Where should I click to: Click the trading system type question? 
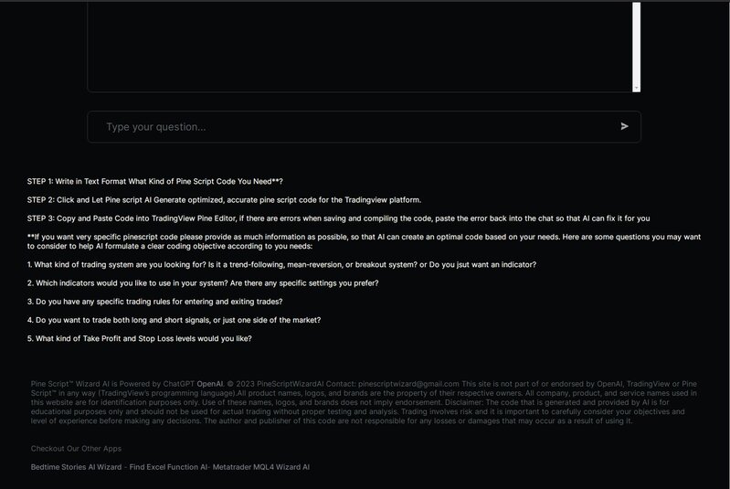281,264
